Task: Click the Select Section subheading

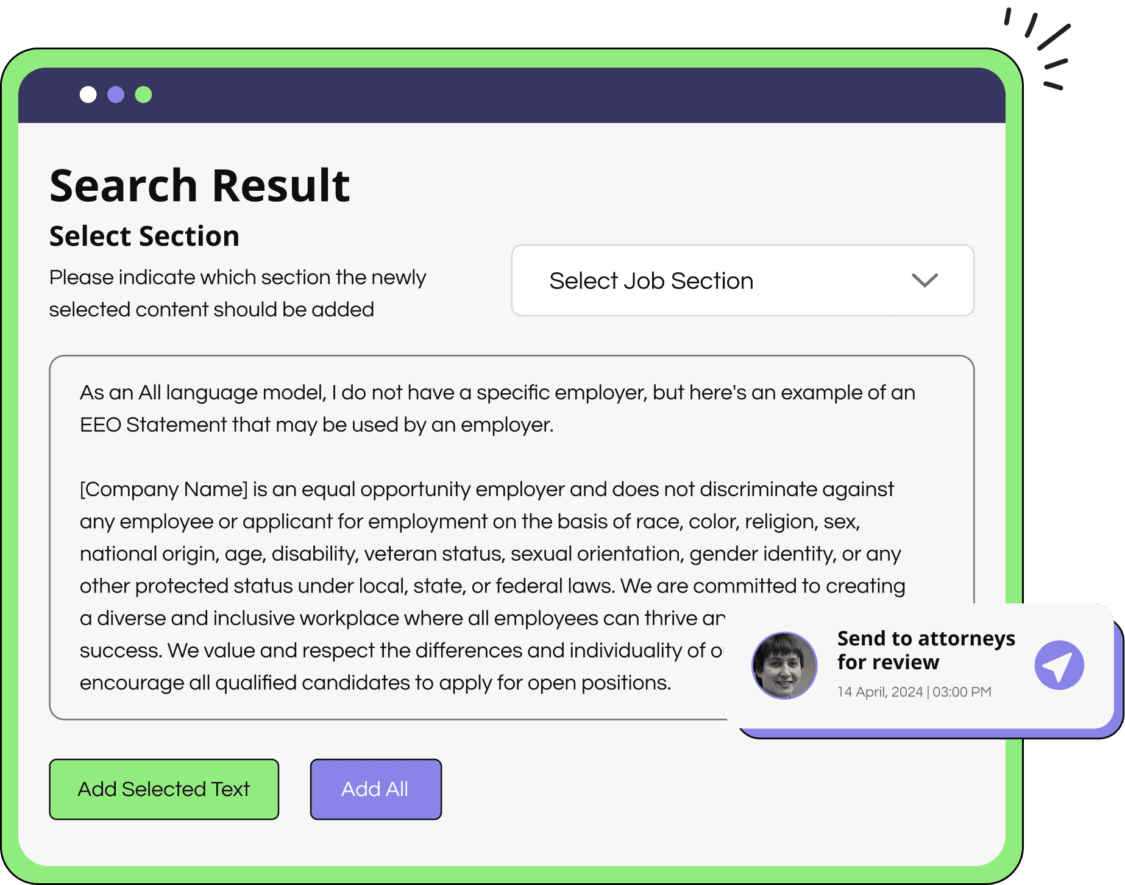Action: 144,236
